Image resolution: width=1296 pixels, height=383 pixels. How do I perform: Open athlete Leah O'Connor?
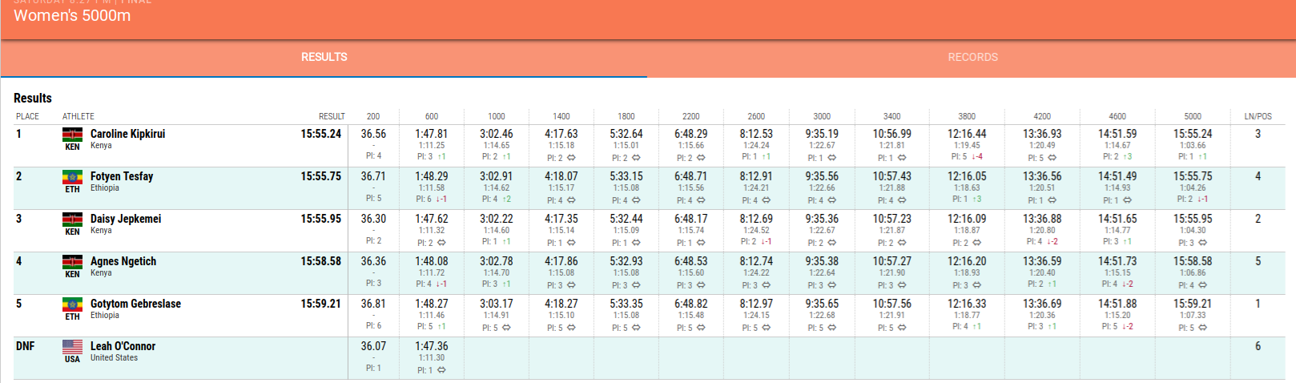pos(123,346)
